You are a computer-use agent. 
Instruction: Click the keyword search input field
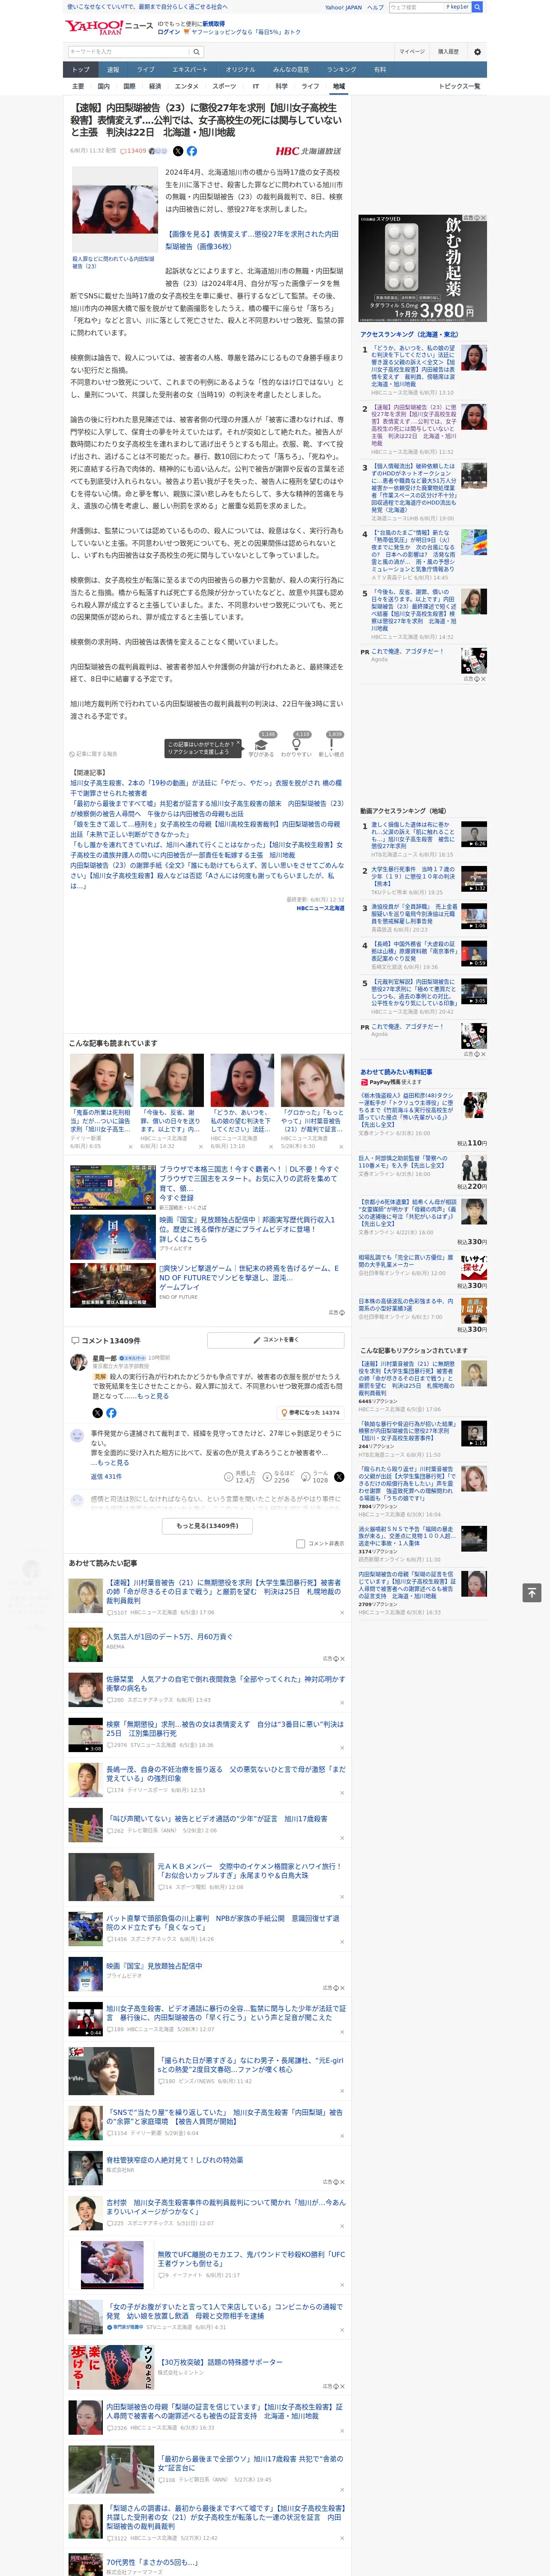[x=129, y=52]
